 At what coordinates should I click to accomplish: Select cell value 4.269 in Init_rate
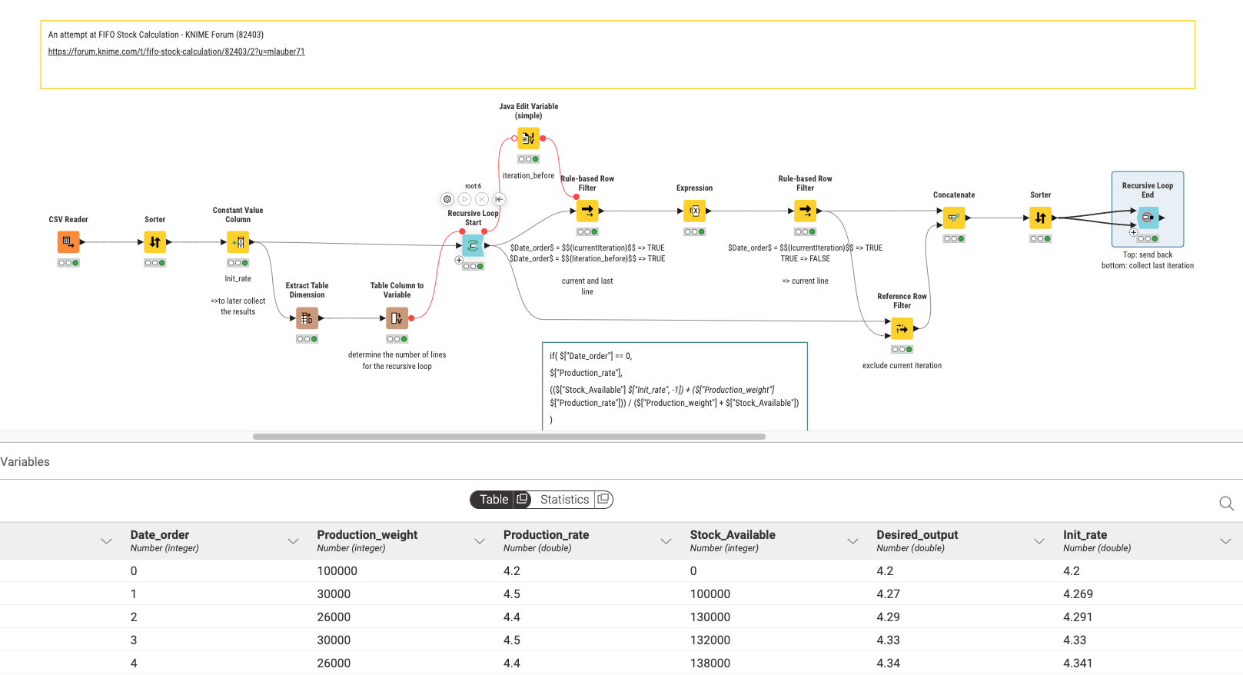coord(1078,594)
